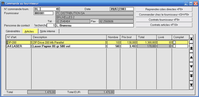The width and height of the screenshot is (199, 97).
Task: Open Contrats articles <F10>
Action: click(x=164, y=25)
